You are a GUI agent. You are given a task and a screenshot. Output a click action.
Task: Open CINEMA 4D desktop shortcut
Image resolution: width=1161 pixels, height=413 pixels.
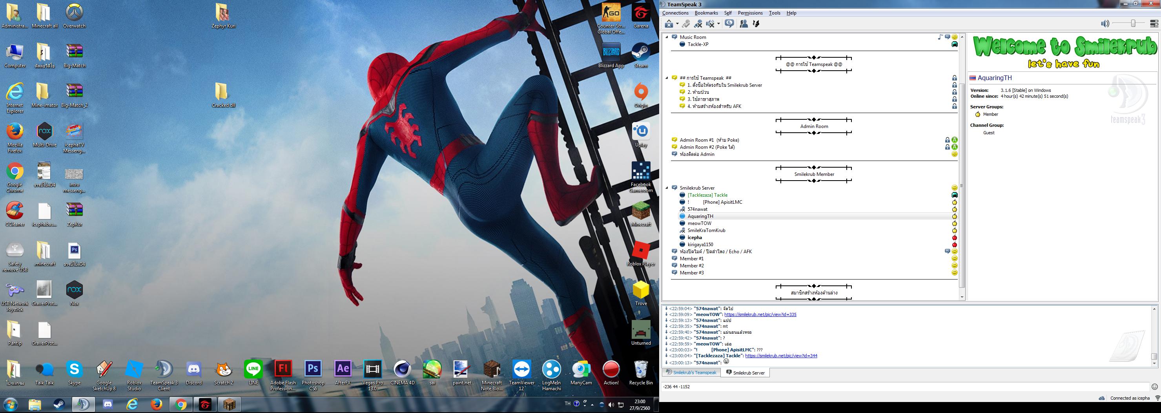402,373
